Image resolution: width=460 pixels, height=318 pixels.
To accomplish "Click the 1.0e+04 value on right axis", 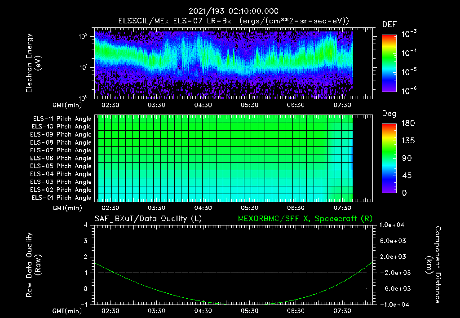I will 392,225.
